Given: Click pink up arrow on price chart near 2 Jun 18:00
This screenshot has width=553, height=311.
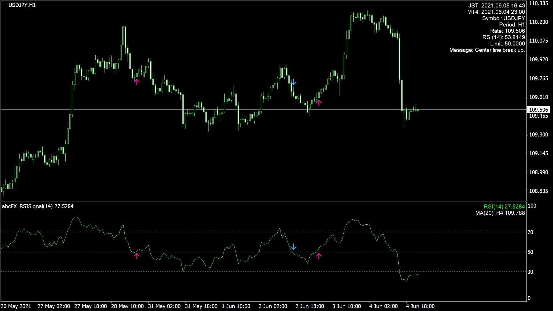Looking at the screenshot, I should click(x=319, y=103).
